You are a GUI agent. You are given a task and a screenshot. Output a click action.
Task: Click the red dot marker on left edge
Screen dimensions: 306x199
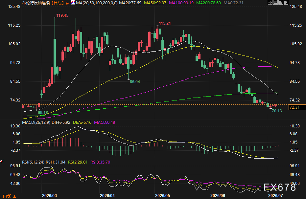(x=1, y=161)
